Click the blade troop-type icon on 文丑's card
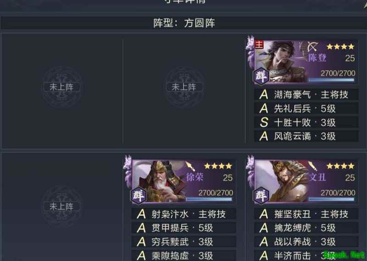The width and height of the screenshot is (367, 261). pyautogui.click(x=313, y=166)
